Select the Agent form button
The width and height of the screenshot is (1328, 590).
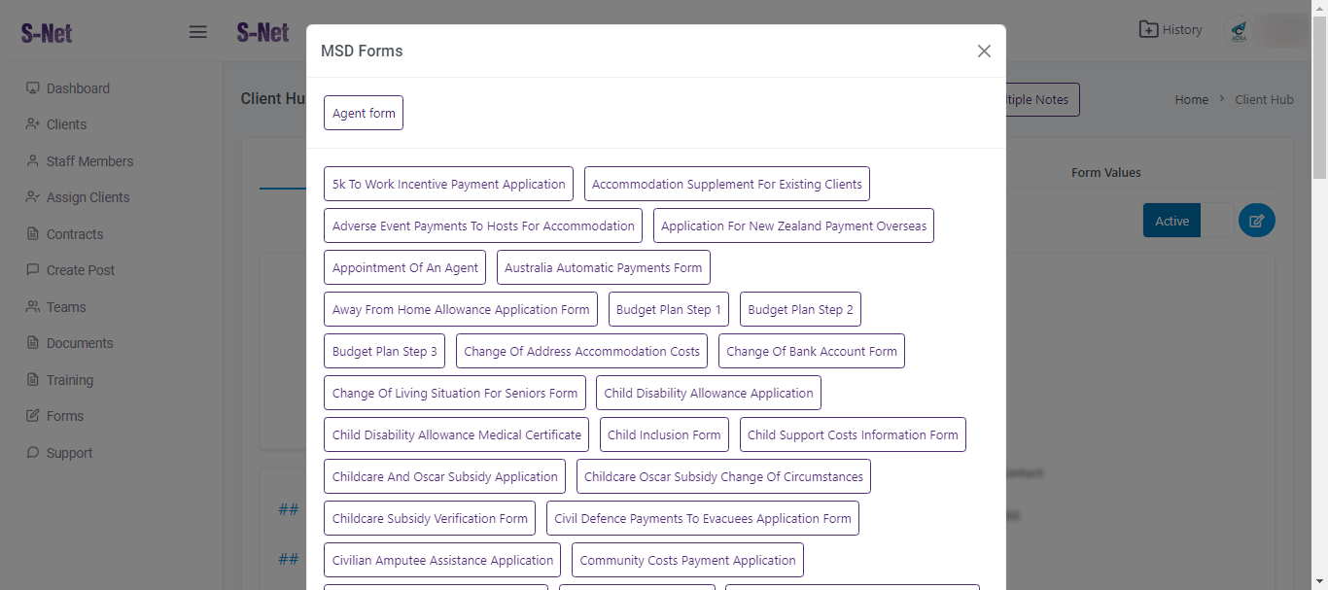[364, 113]
